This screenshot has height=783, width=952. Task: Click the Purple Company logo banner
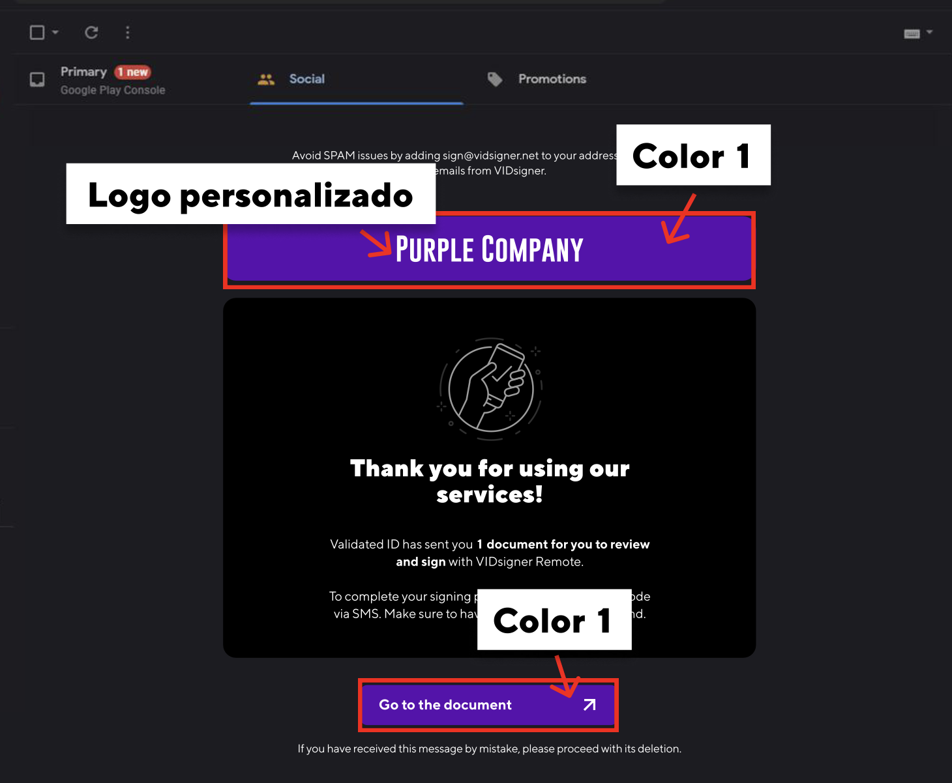tap(489, 249)
